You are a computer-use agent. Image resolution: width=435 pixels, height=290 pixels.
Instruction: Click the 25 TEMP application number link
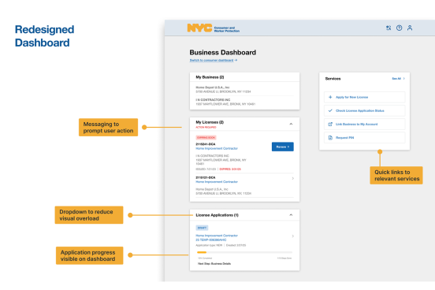tap(211, 240)
